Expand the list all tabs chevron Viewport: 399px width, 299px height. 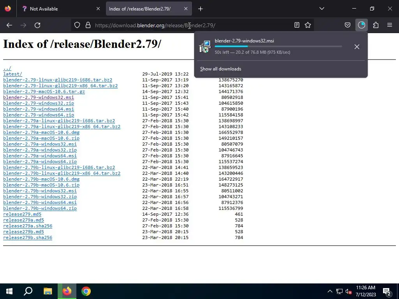pos(321,9)
